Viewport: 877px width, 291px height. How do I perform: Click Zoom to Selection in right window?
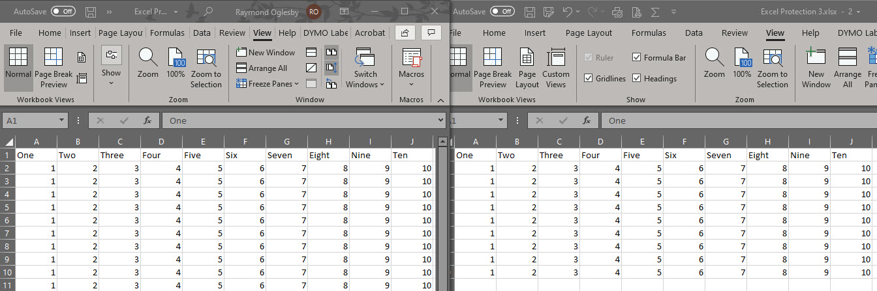773,68
